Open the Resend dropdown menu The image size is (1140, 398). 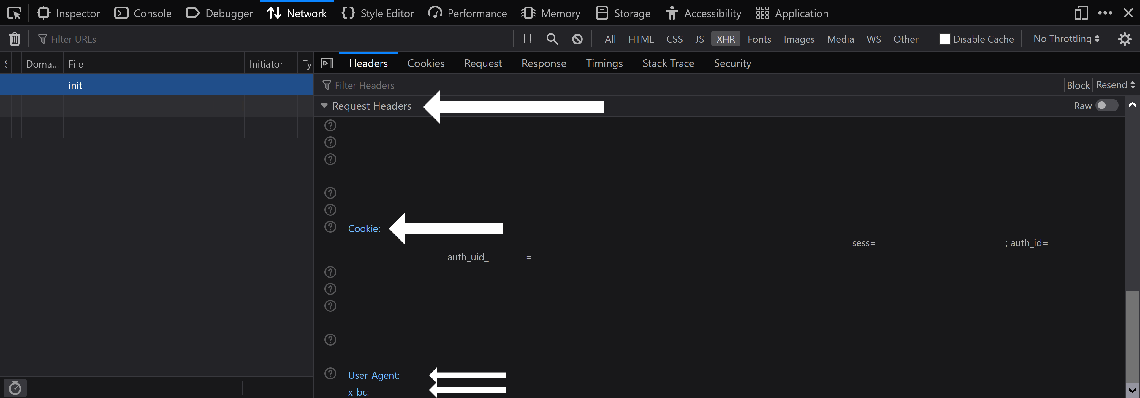(1115, 85)
